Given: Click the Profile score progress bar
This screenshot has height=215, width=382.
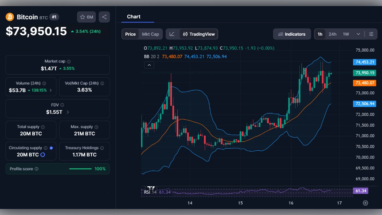Looking at the screenshot, I should pyautogui.click(x=80, y=169).
